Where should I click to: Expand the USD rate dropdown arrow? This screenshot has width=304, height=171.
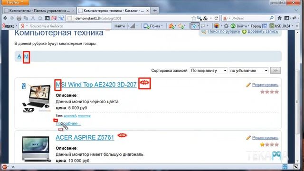292,26
